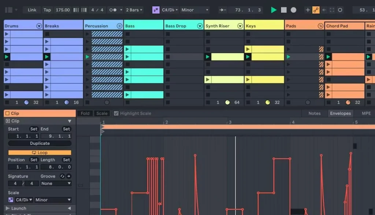Select the Chord Pad track header
The width and height of the screenshot is (375, 215).
345,26
